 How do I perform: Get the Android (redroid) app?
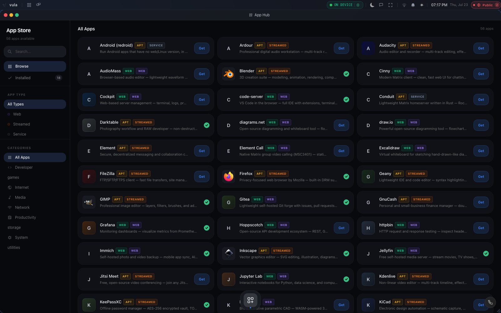click(202, 48)
